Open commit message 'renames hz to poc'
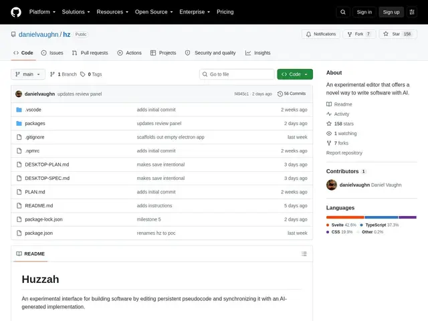The image size is (428, 321). click(156, 233)
